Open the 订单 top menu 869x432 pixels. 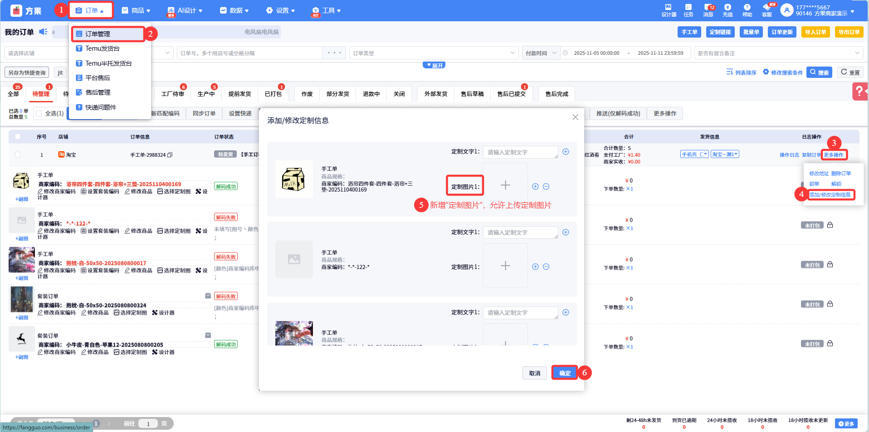pos(91,10)
